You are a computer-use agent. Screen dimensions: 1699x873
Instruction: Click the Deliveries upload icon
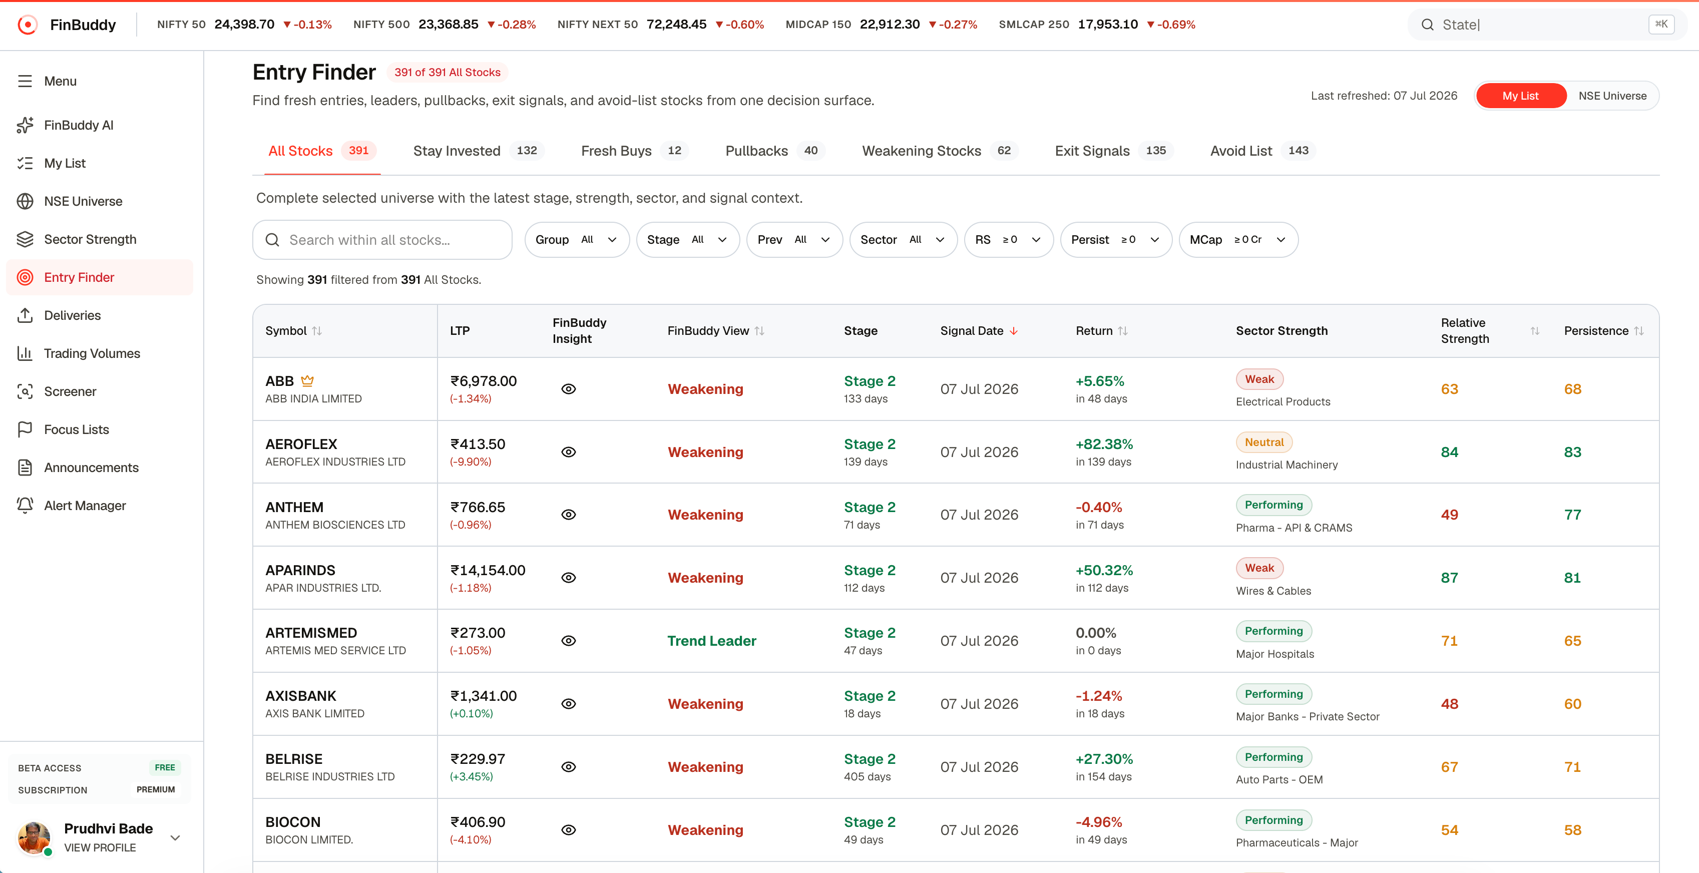(25, 315)
